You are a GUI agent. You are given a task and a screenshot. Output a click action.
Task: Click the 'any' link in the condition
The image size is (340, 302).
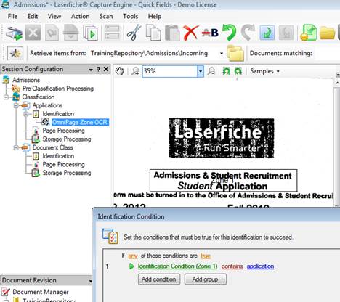click(133, 256)
